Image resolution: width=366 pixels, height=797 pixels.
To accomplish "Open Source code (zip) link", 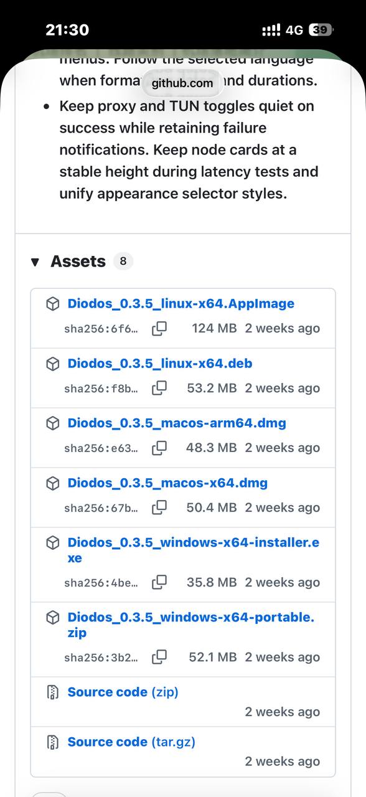I will point(123,692).
